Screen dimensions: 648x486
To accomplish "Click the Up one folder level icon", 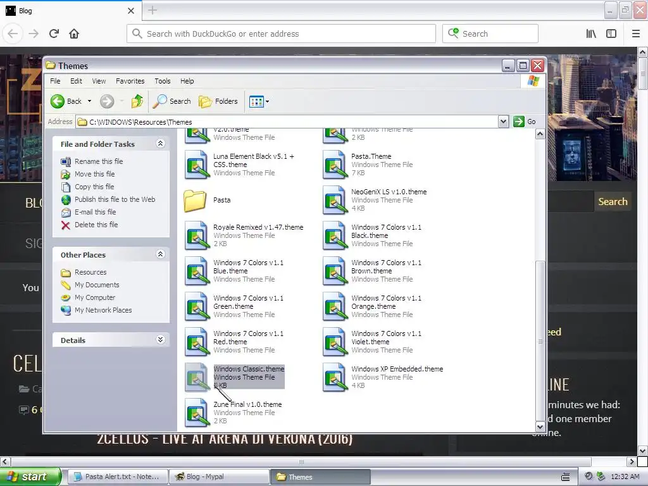I will [x=137, y=101].
